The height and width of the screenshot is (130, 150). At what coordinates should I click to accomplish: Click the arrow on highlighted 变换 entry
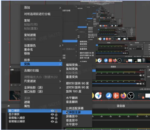60,64
